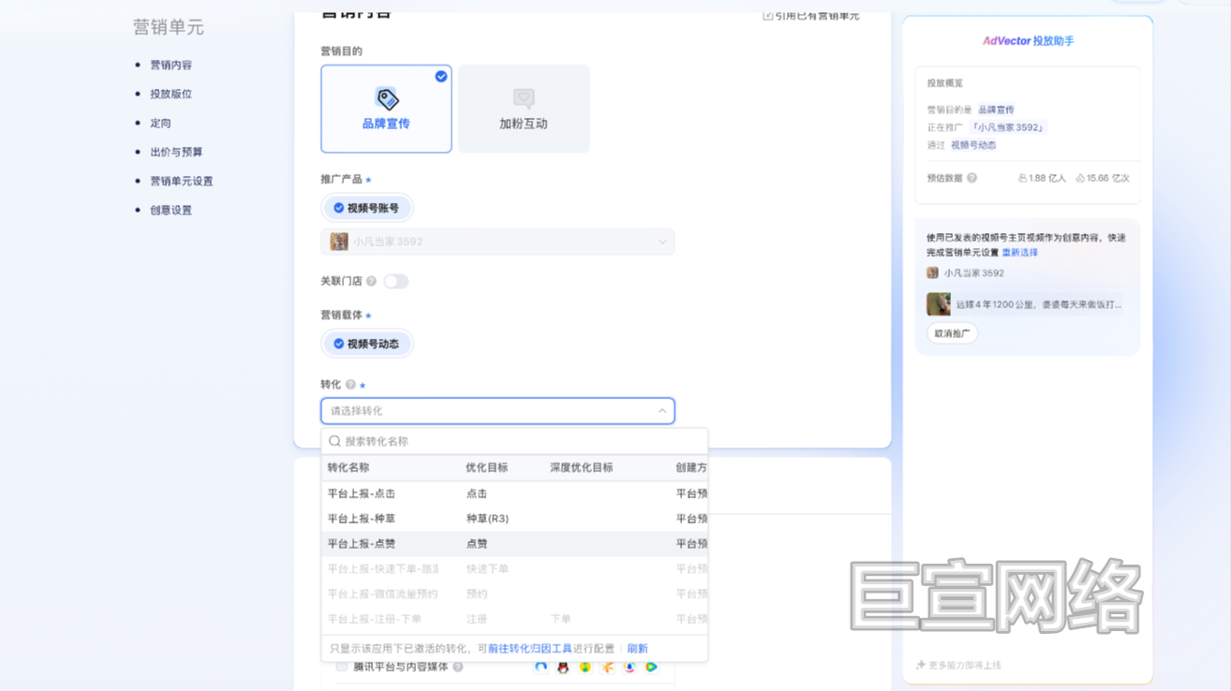Click the QQ penguin media icon
The height and width of the screenshot is (691, 1231).
(x=563, y=667)
